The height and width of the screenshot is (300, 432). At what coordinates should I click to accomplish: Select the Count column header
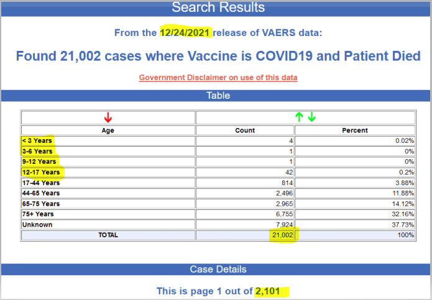click(244, 130)
